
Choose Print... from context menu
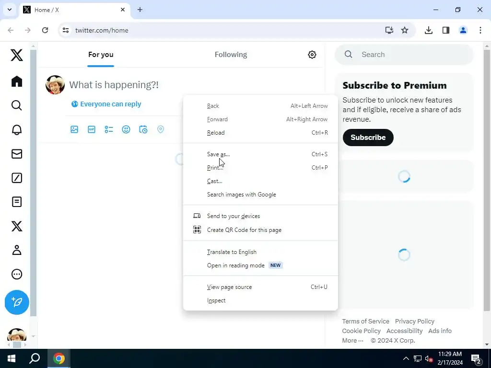pos(260,168)
